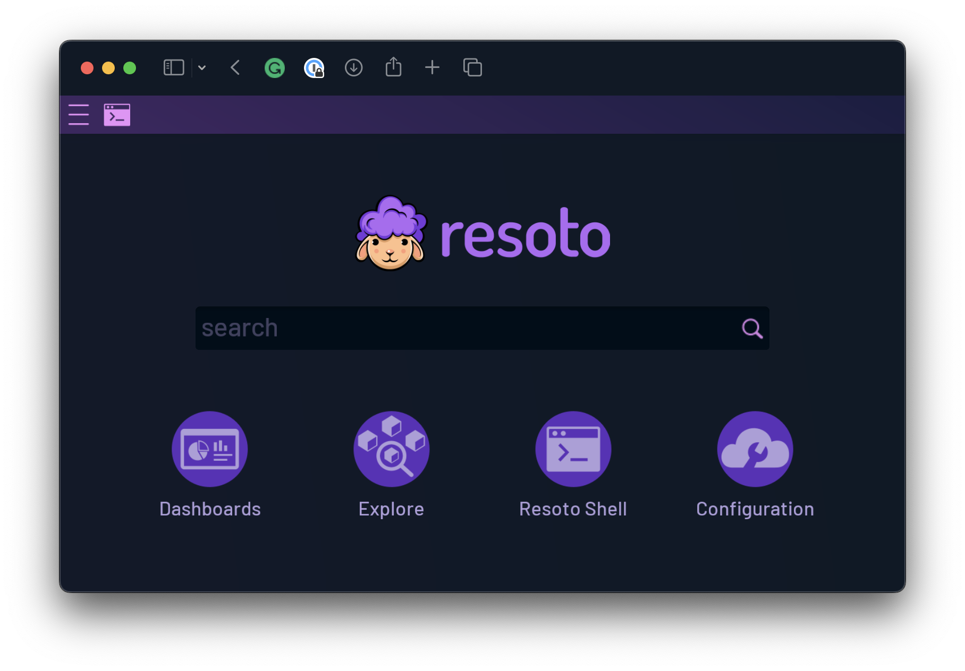Click the Dashboards label
965x671 pixels.
pyautogui.click(x=210, y=509)
